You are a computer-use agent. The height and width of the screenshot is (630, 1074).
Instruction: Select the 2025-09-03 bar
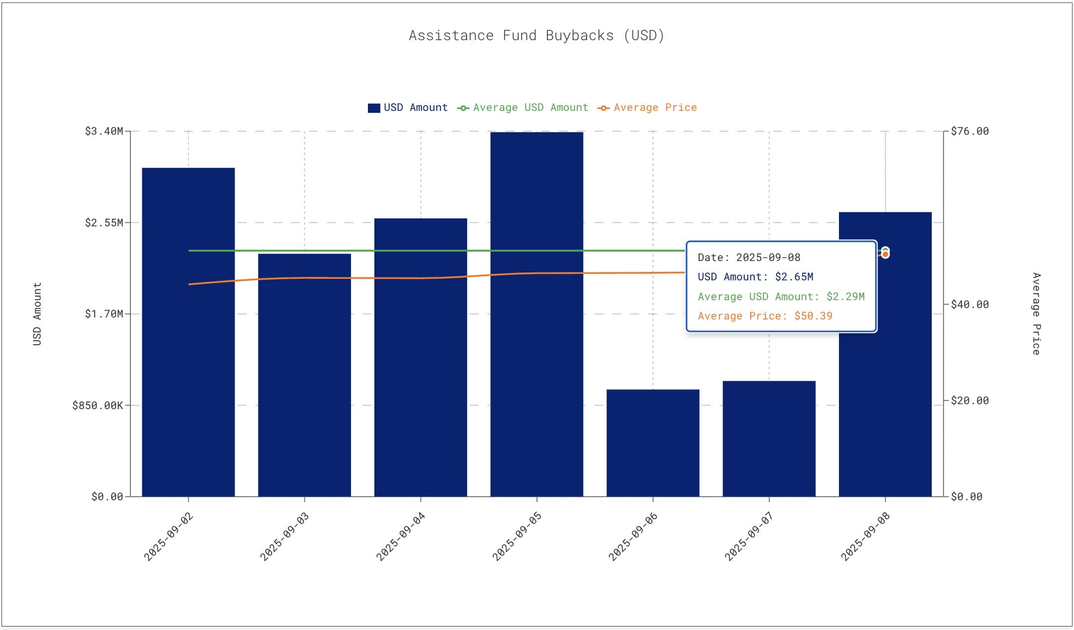coord(304,375)
